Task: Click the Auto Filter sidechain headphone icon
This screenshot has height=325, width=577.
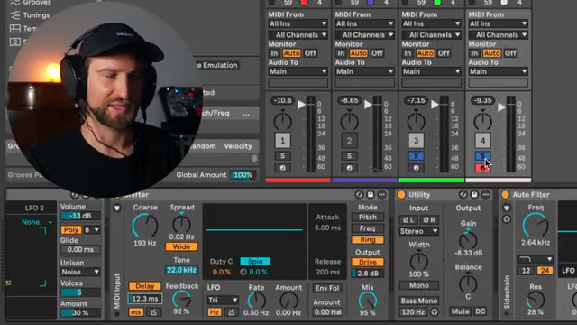Action: (507, 219)
